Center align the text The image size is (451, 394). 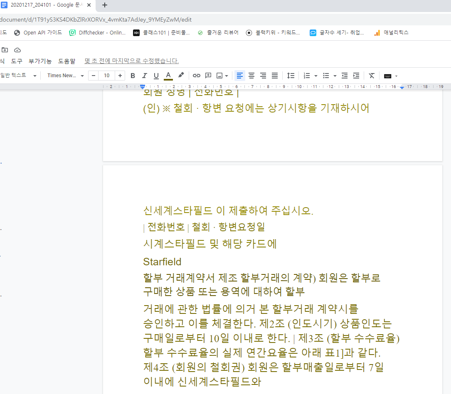(251, 76)
